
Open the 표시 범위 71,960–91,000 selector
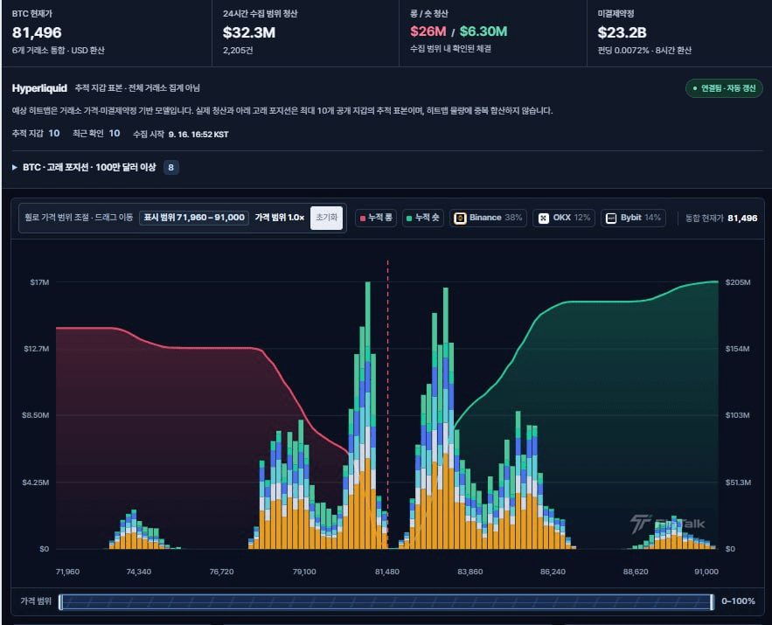point(194,218)
